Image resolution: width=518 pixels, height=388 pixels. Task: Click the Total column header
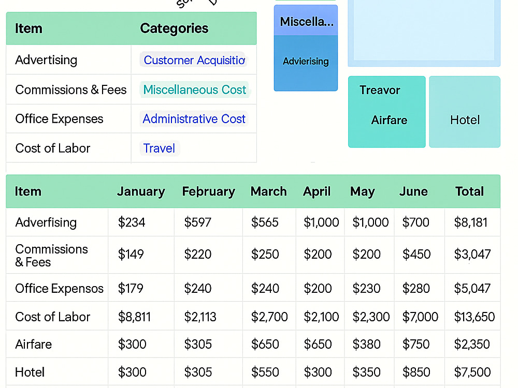tap(469, 191)
